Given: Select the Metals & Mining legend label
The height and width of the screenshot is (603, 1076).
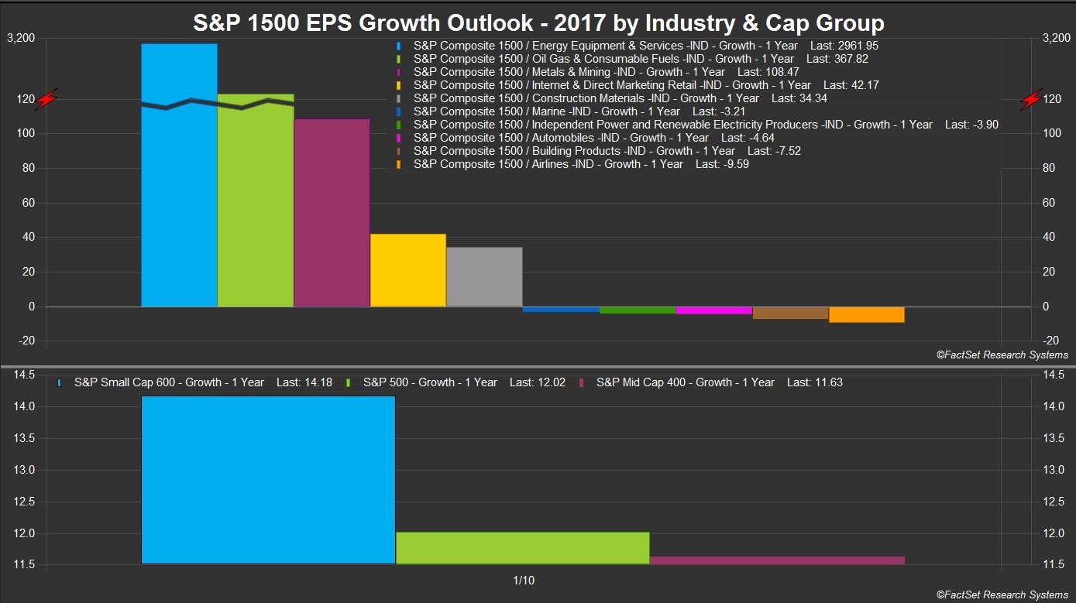Looking at the screenshot, I should (x=607, y=72).
